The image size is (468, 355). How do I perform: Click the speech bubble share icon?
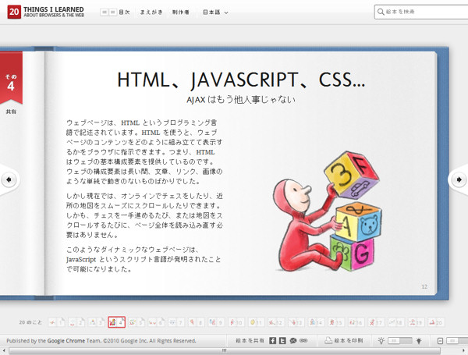point(293,341)
